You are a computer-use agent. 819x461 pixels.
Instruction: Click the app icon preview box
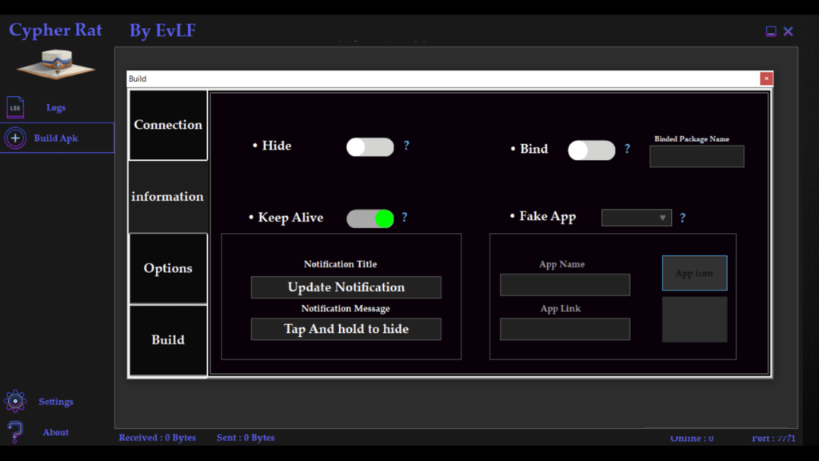click(x=694, y=319)
